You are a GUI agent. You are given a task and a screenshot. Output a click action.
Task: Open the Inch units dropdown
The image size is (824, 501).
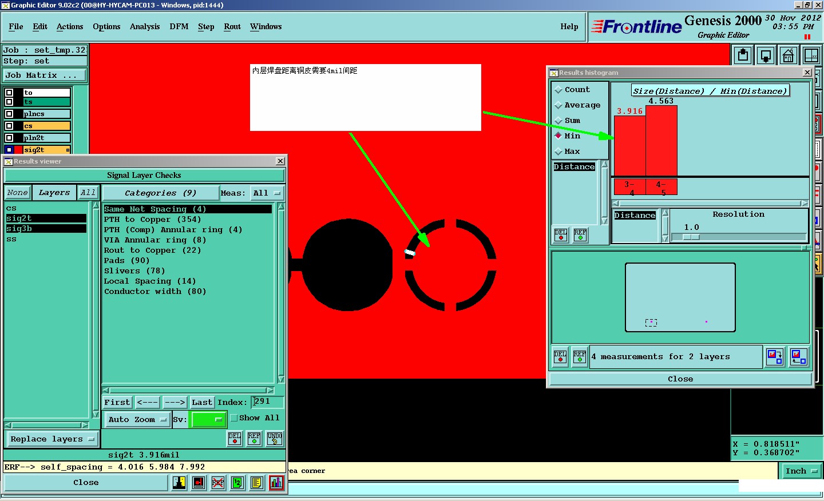(x=801, y=471)
